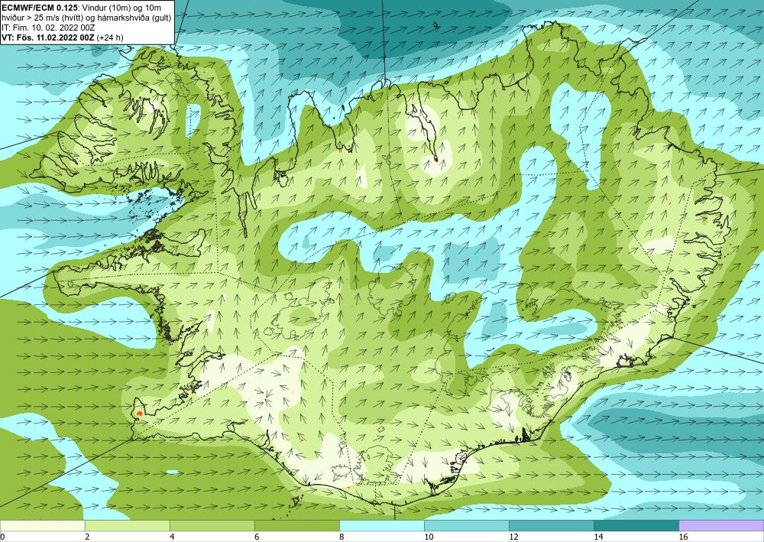This screenshot has width=764, height=542.
Task: Click the scale label "10"
Action: [429, 537]
